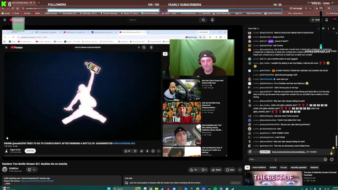
Task: Open live chat three-dot options menu
Action: pyautogui.click(x=328, y=28)
